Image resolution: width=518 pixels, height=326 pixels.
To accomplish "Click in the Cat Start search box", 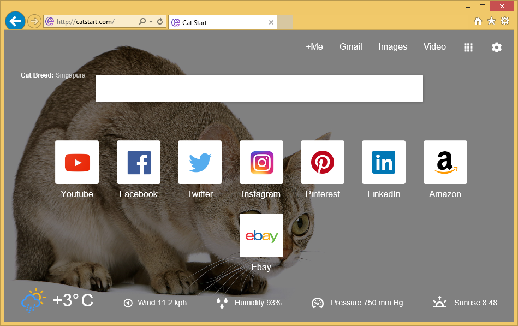I will 259,88.
